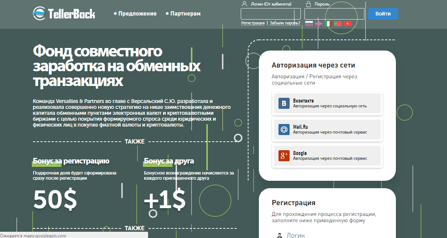Click the Вконтакте VK logo icon
The height and width of the screenshot is (238, 447).
point(284,103)
